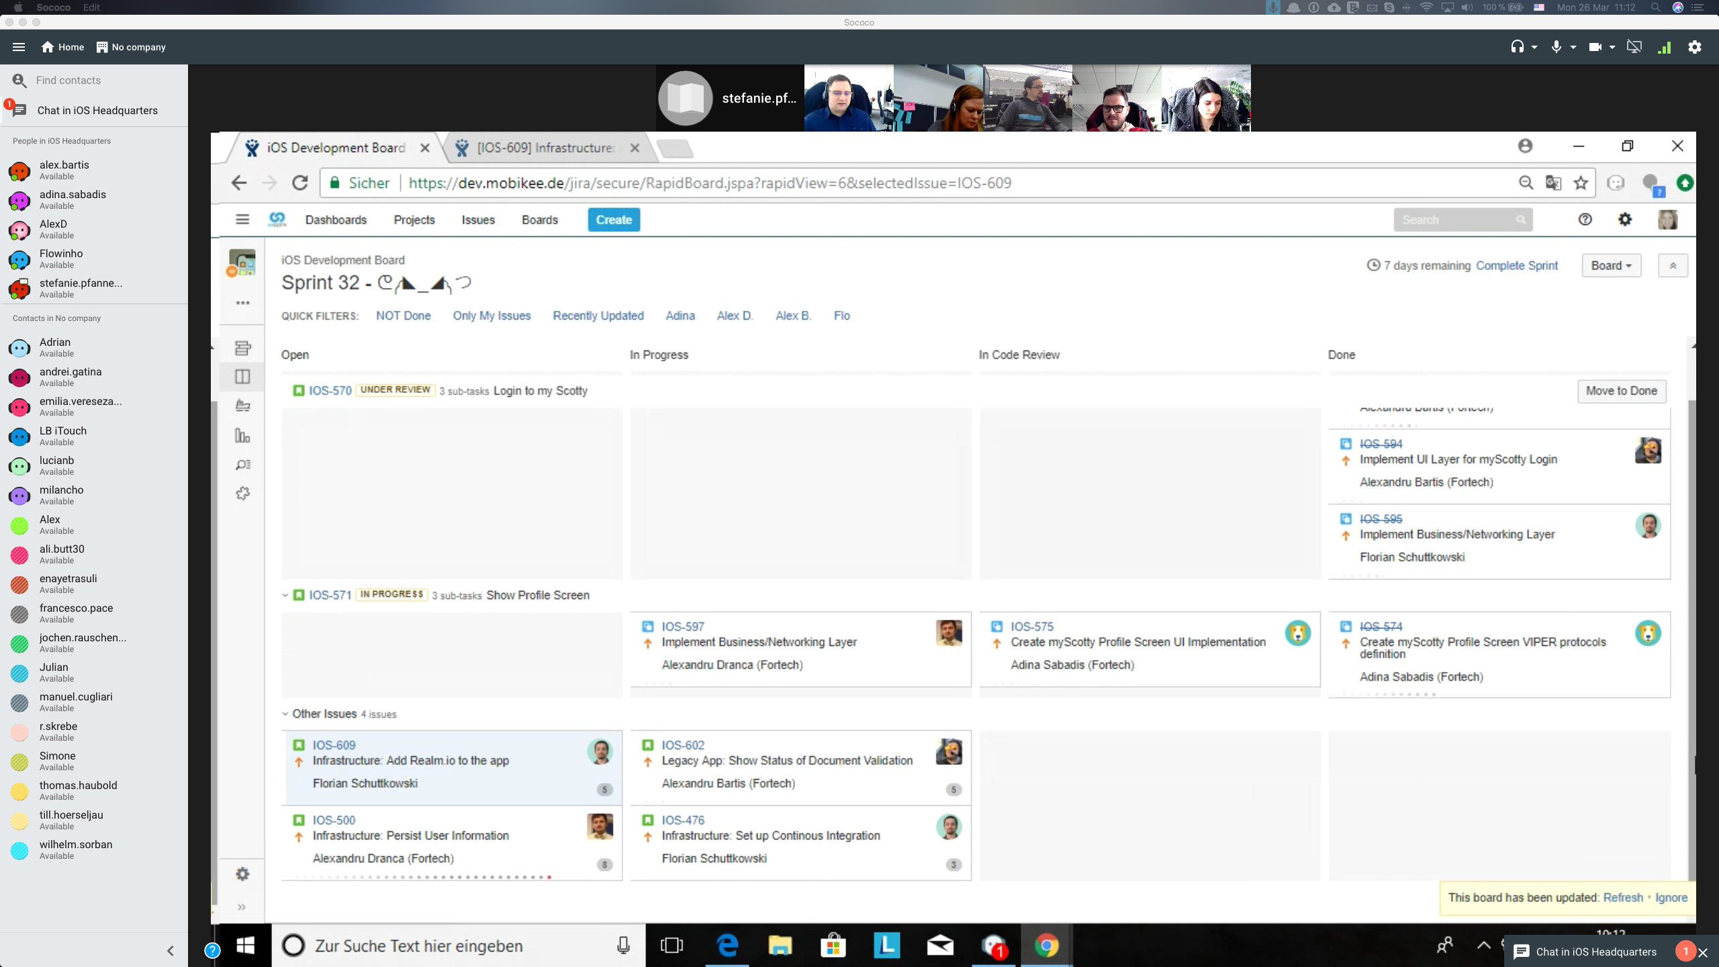1719x967 pixels.
Task: Toggle Adina quick filter
Action: tap(680, 316)
